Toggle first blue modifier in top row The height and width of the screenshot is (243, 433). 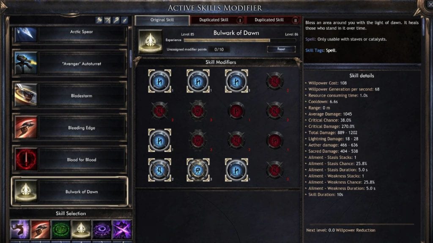point(159,81)
